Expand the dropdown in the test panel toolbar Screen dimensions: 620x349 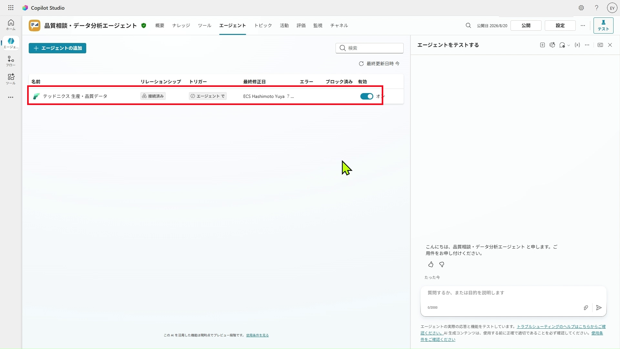(569, 45)
